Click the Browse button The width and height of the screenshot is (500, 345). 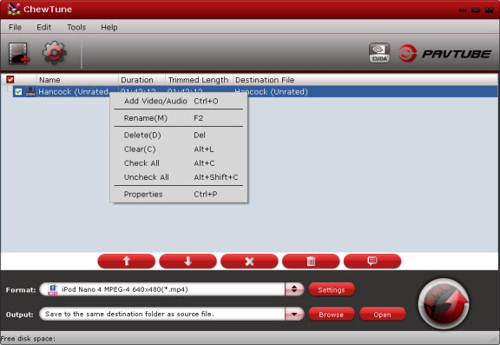point(332,315)
